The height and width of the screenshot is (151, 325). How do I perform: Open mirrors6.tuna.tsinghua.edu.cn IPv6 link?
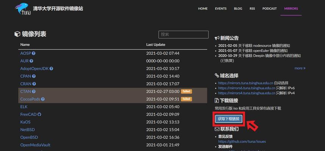click(247, 88)
